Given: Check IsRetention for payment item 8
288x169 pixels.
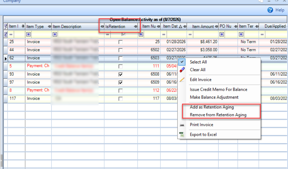Looking at the screenshot, I should click(121, 91).
